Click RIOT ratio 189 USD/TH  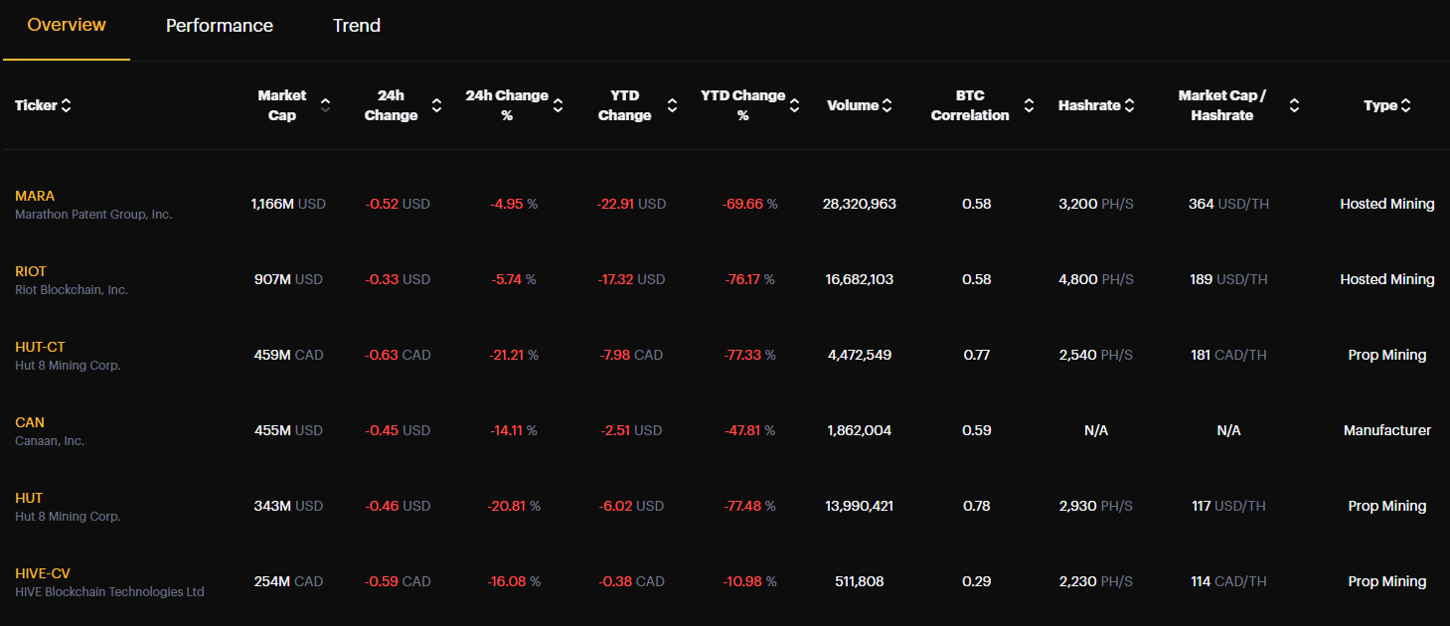1228,279
